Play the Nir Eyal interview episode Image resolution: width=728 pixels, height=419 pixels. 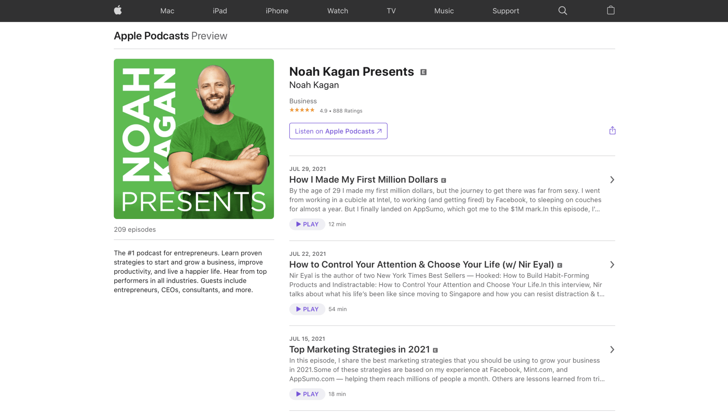point(307,309)
